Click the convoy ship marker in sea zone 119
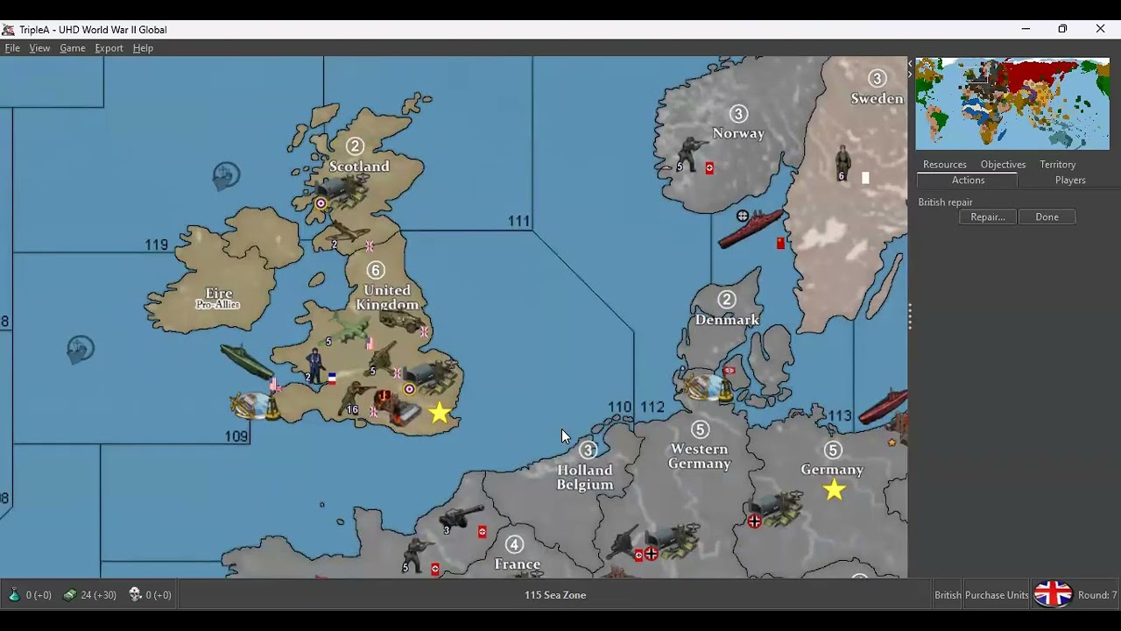 [226, 175]
